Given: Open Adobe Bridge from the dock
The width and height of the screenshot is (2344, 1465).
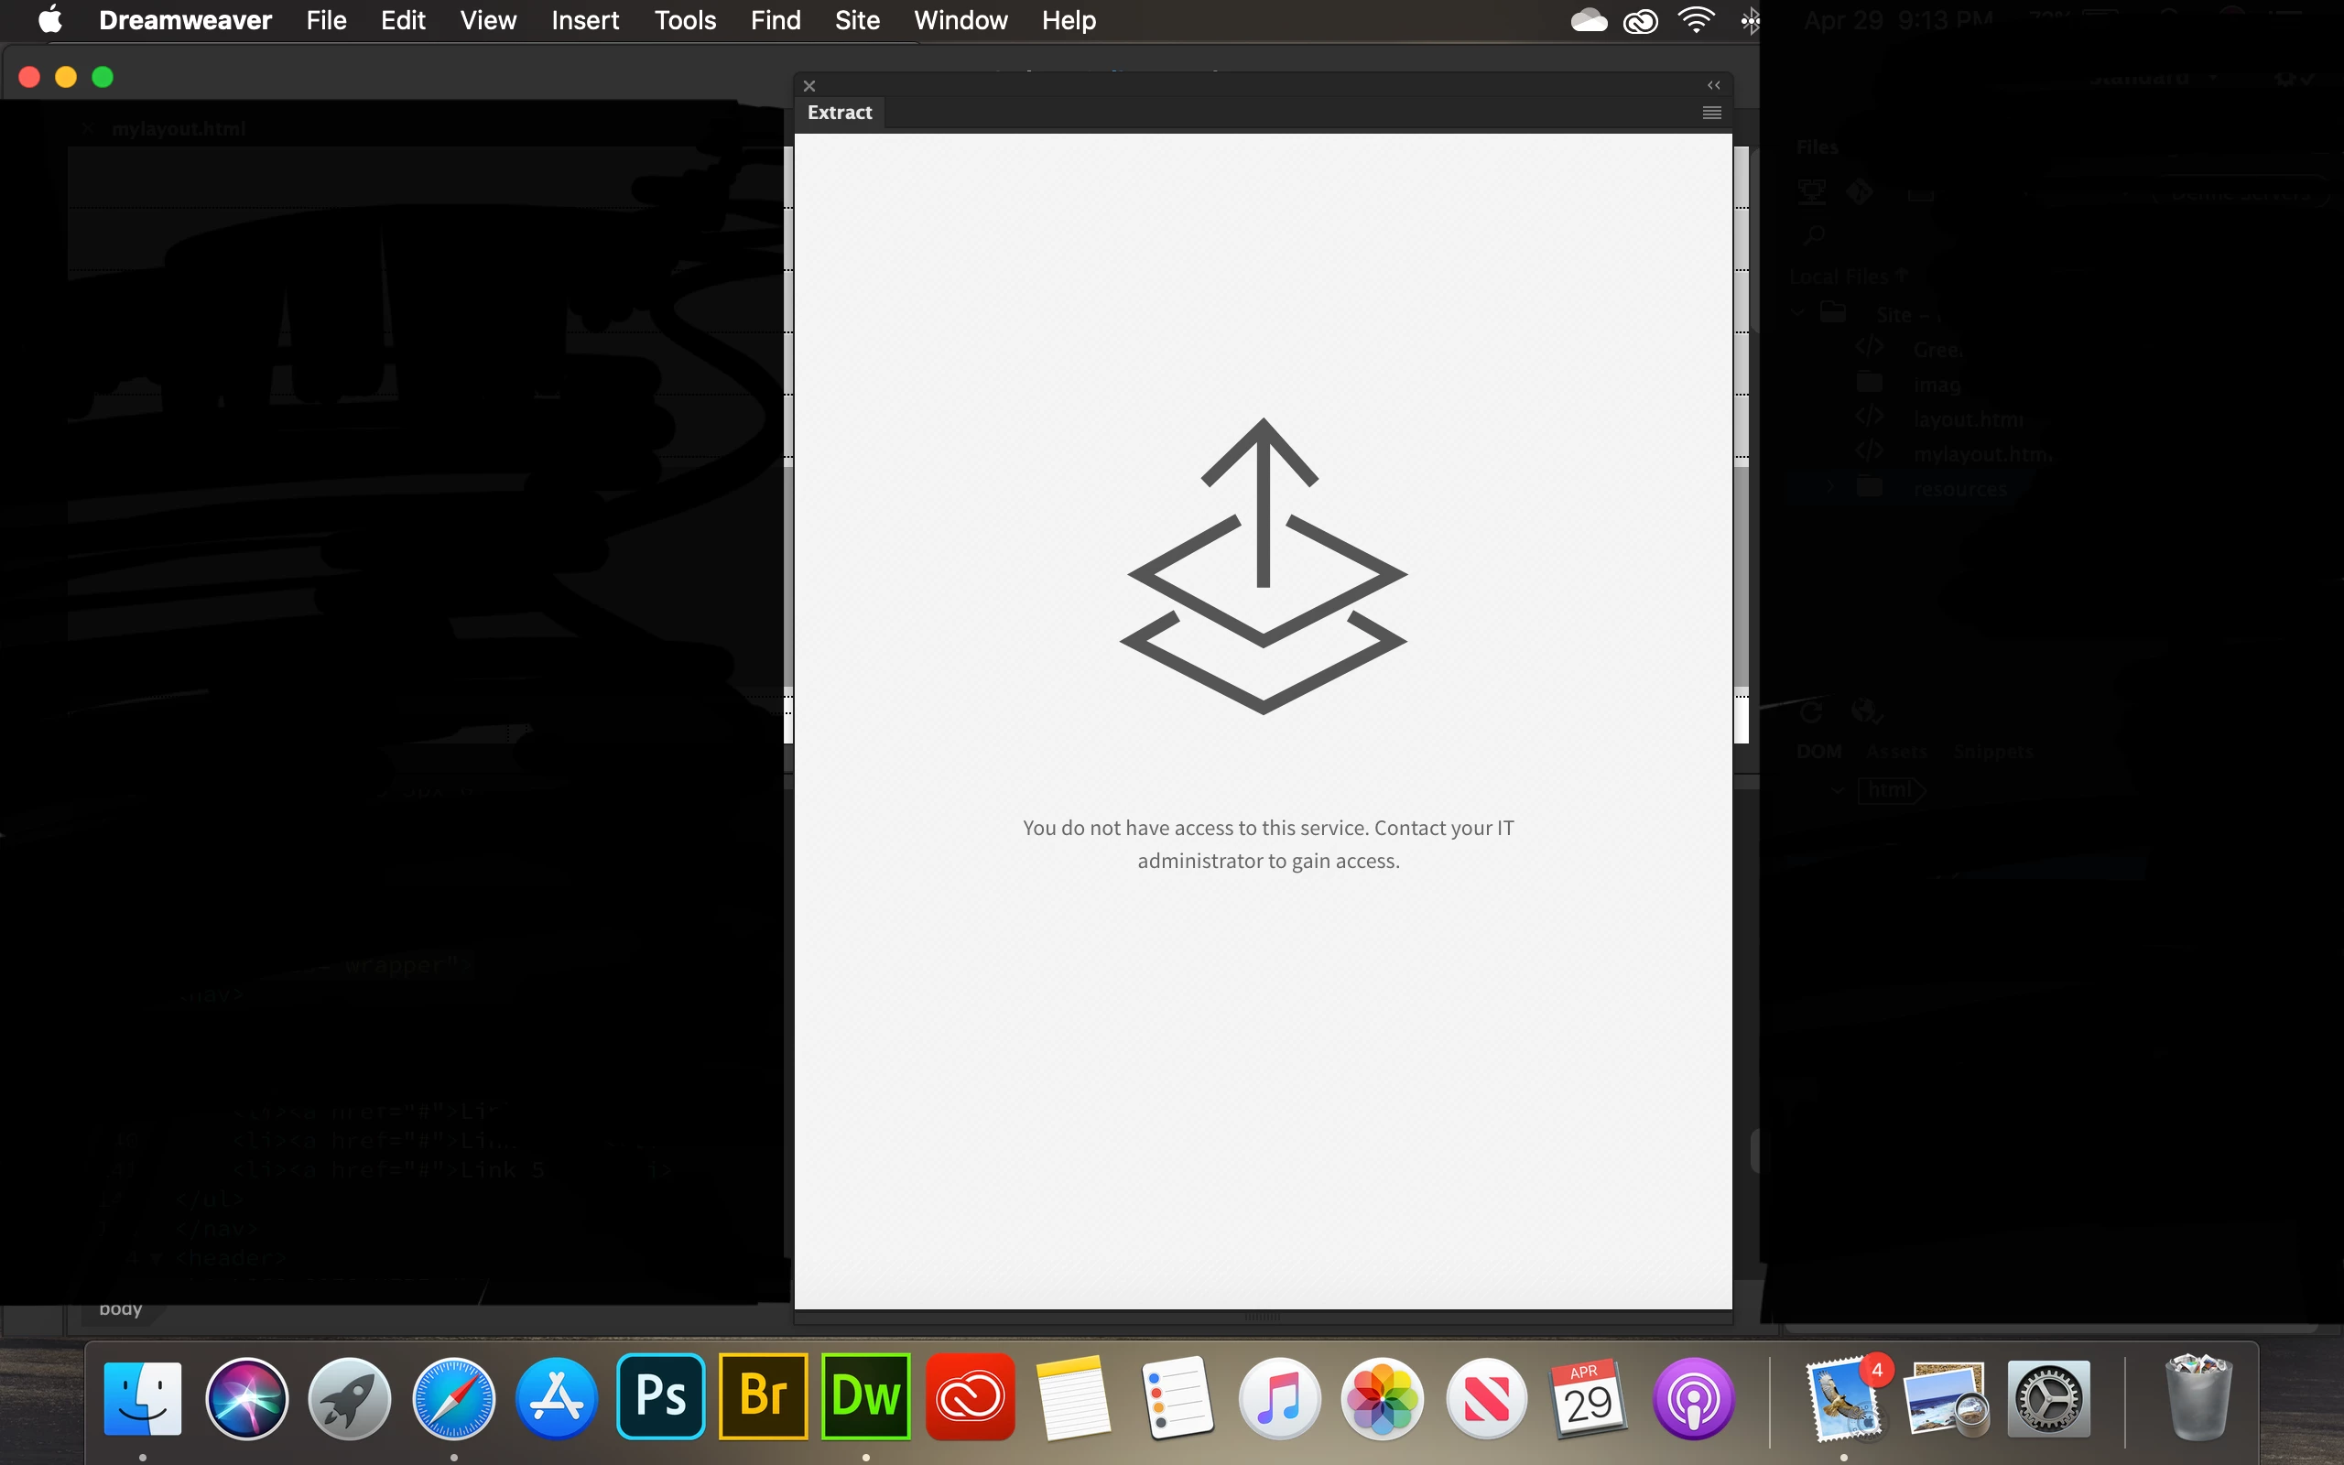Looking at the screenshot, I should click(x=764, y=1396).
